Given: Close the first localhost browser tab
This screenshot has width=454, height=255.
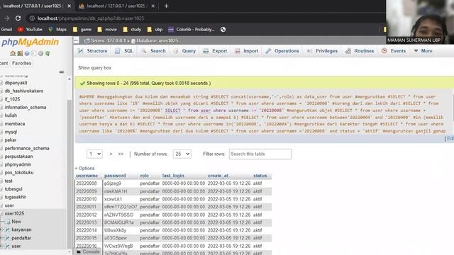Looking at the screenshot, I should pyautogui.click(x=70, y=6).
